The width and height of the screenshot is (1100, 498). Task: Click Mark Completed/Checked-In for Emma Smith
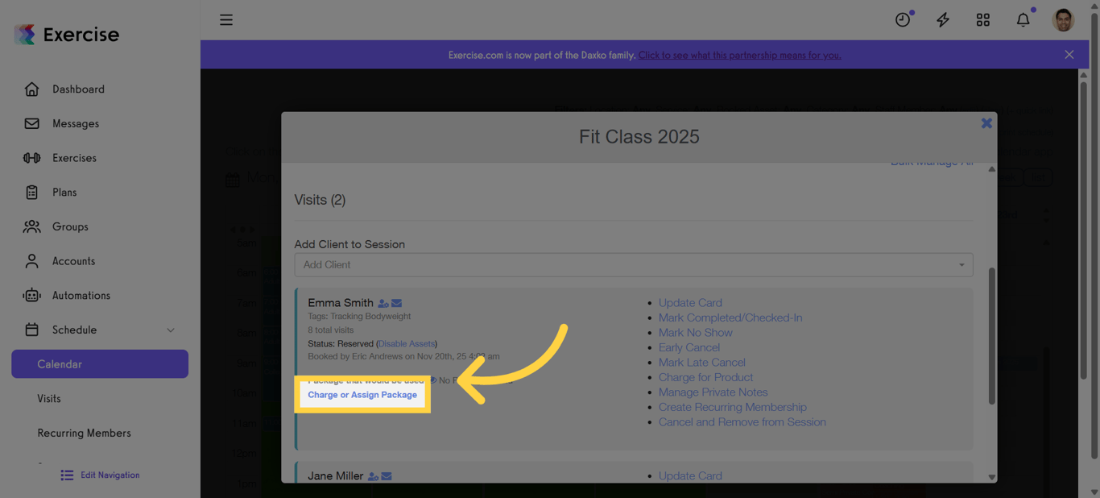click(730, 317)
